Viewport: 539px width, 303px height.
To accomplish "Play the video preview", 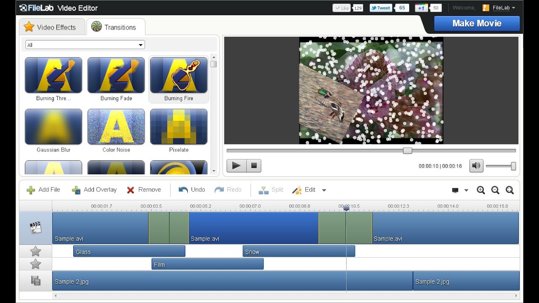I will pyautogui.click(x=236, y=166).
